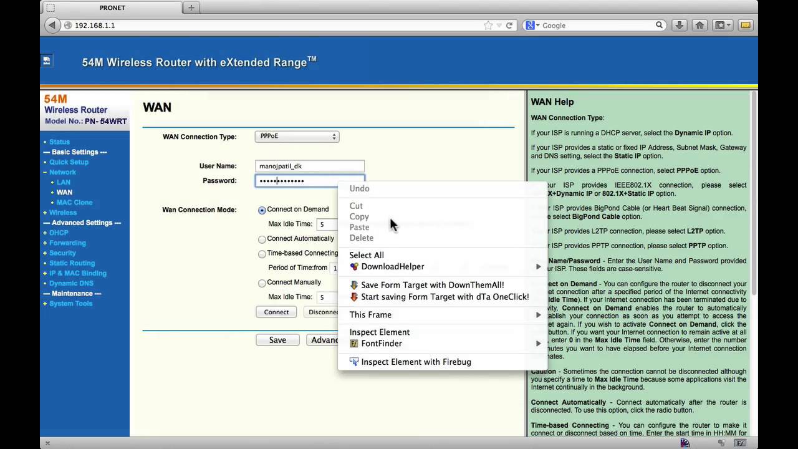This screenshot has width=798, height=449.
Task: Open a new tab with plus button
Action: pyautogui.click(x=191, y=7)
